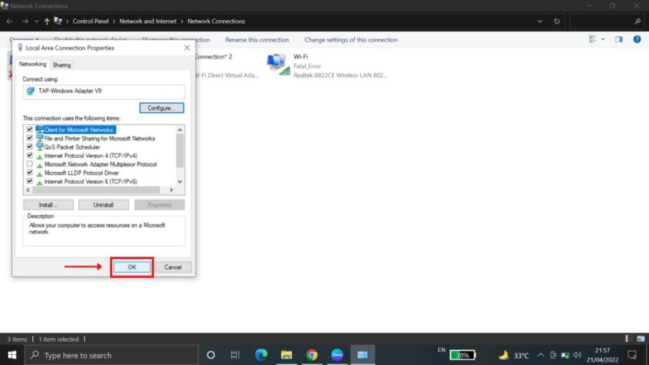Open recent locations dropdown arrow
Image resolution: width=649 pixels, height=365 pixels.
click(36, 21)
